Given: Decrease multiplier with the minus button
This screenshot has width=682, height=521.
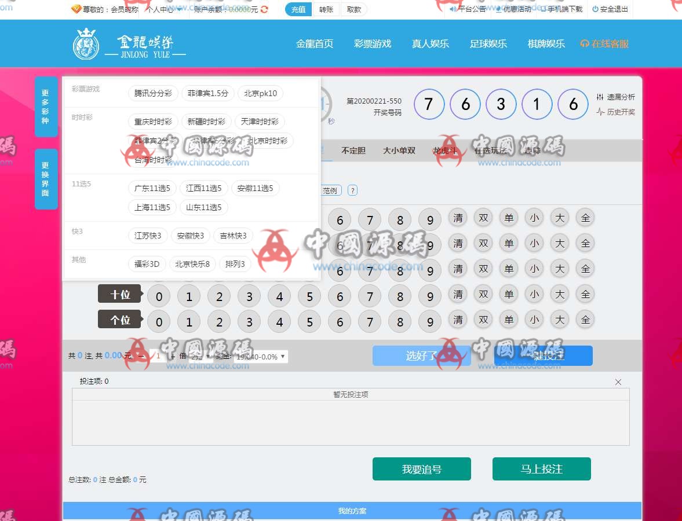Looking at the screenshot, I should (141, 357).
